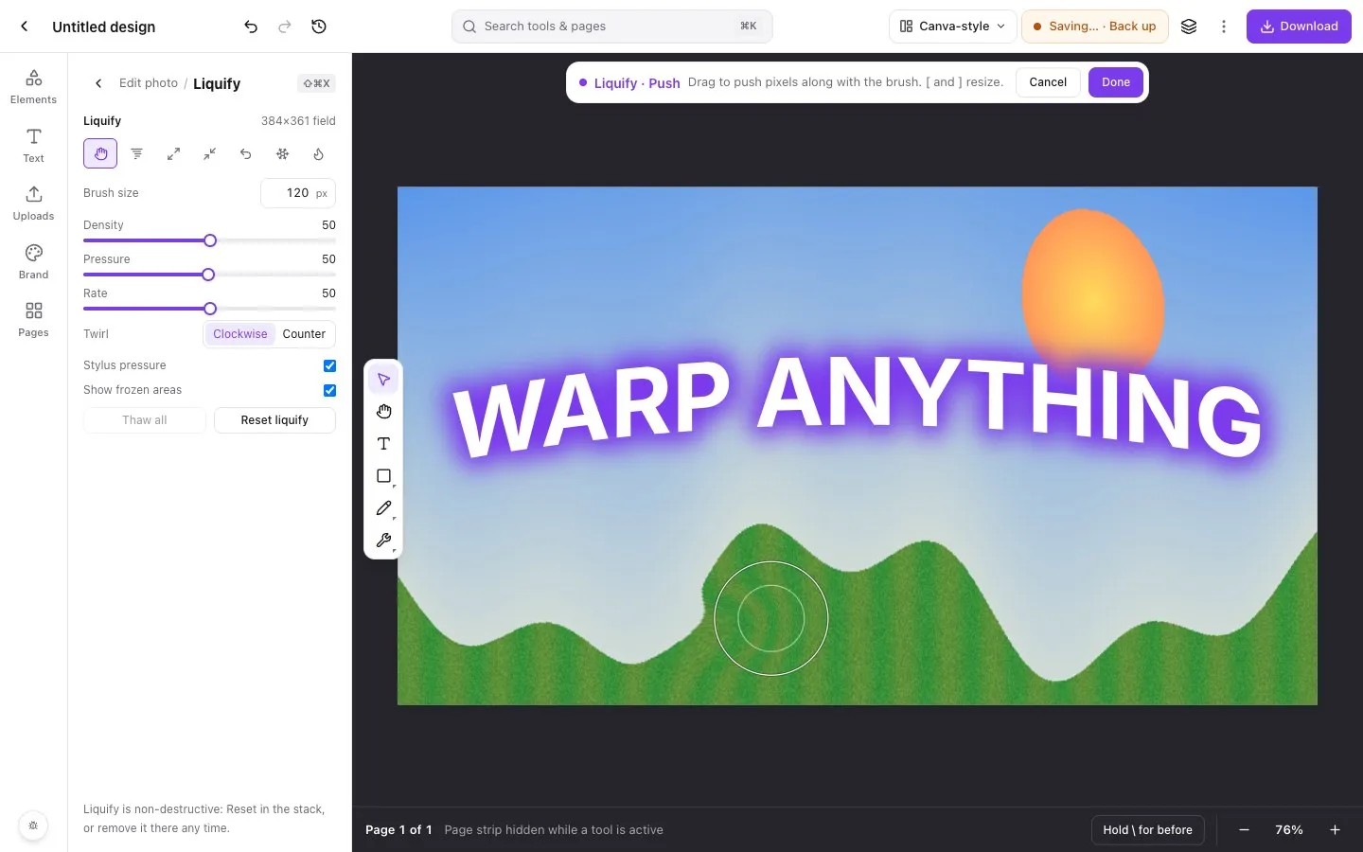Pick the Text tool in canvas toolbar
Screen dimensions: 1363x852
pyautogui.click(x=383, y=444)
